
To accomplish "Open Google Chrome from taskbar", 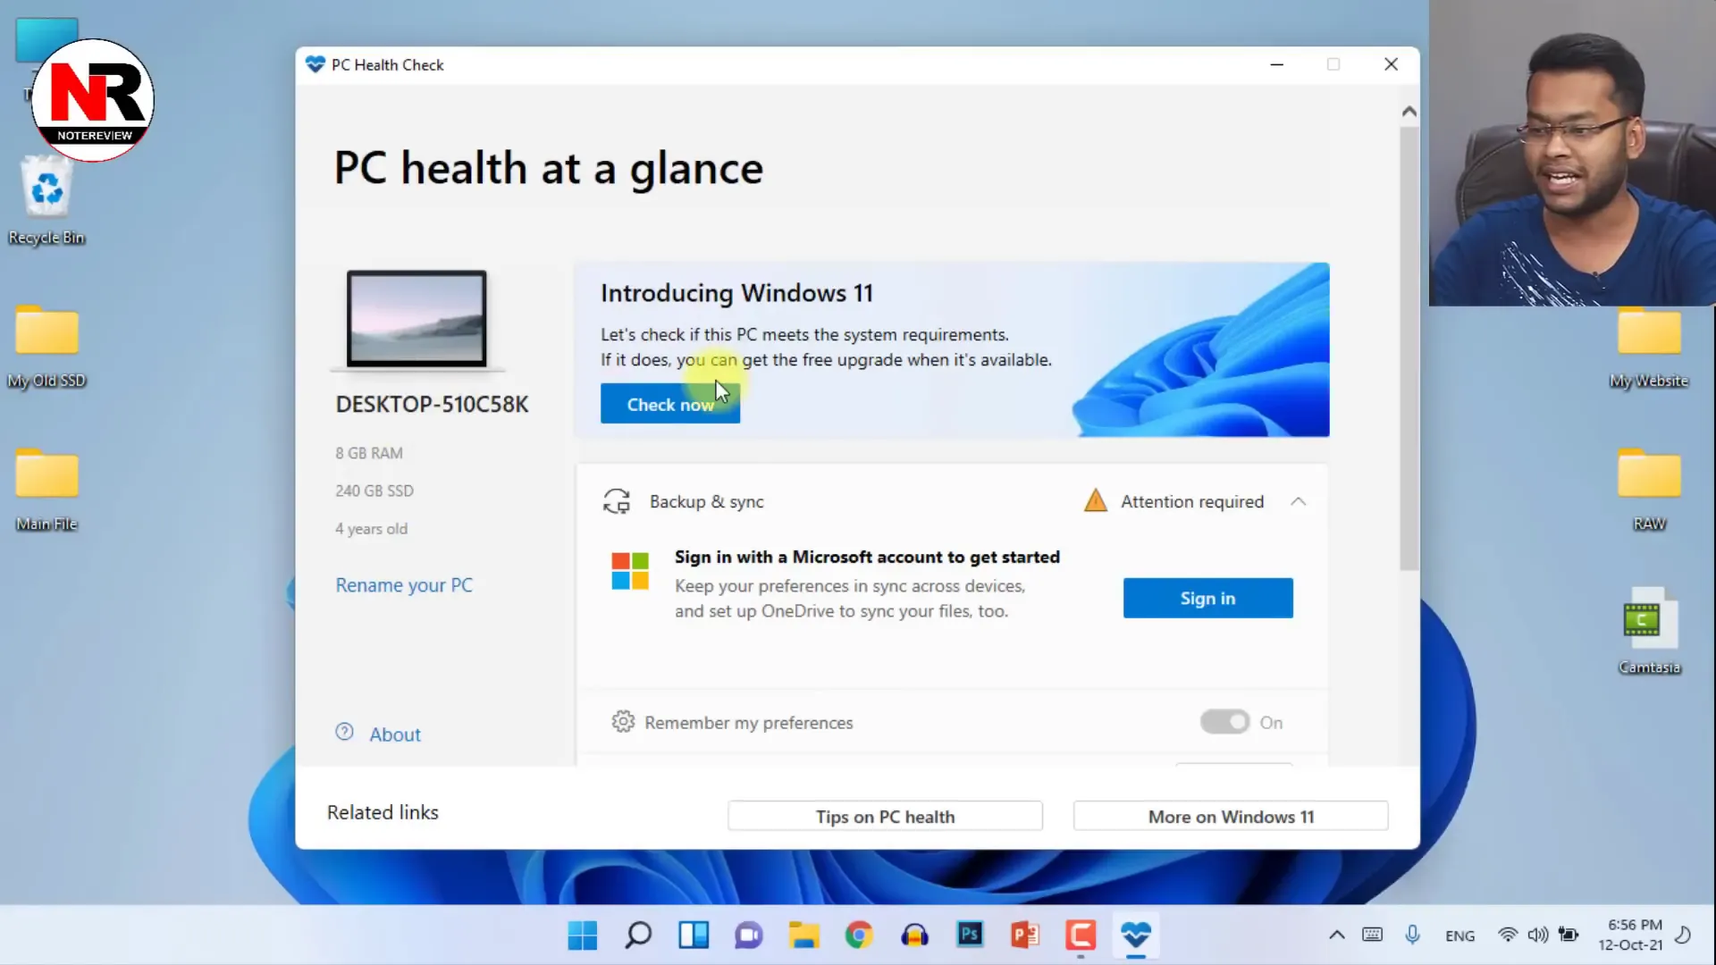I will 859,936.
